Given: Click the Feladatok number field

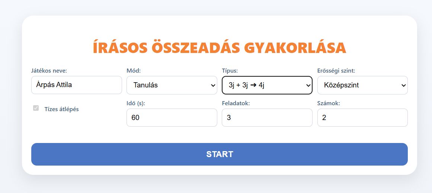Looking at the screenshot, I should (267, 118).
